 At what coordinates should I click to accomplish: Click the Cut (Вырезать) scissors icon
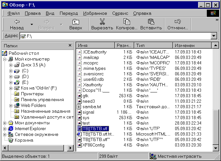pyautogui.click(x=102, y=22)
